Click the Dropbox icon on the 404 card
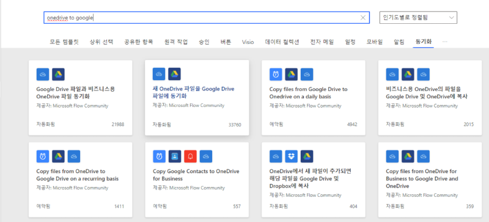The width and height of the screenshot is (489, 222). click(292, 157)
